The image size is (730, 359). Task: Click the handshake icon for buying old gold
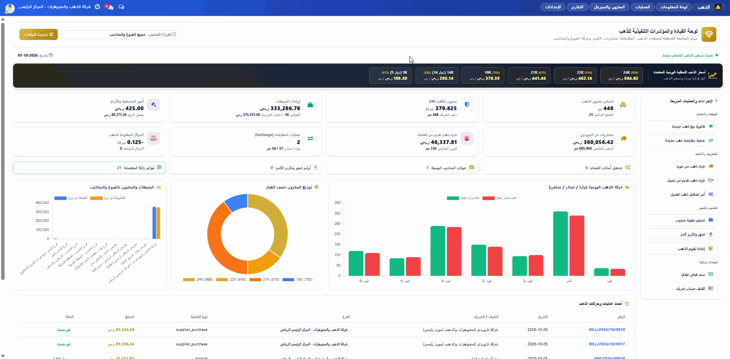click(x=710, y=180)
